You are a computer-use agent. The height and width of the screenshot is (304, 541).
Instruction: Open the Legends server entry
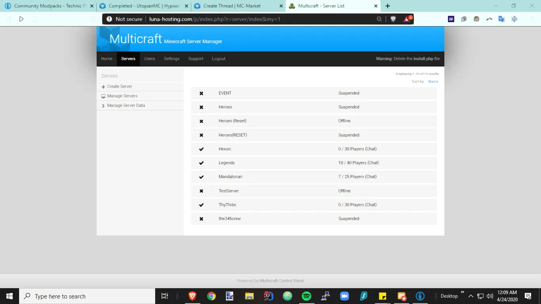pos(227,163)
